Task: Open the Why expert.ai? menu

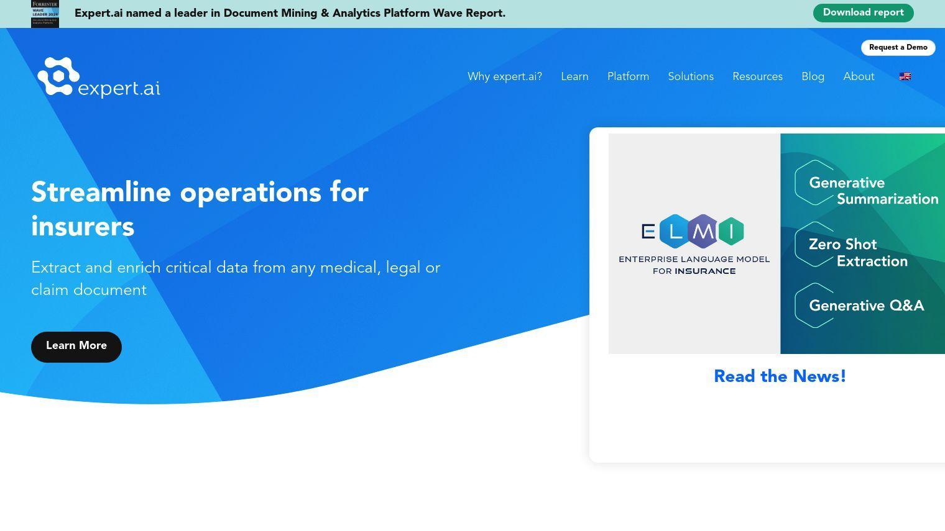Action: tap(505, 76)
